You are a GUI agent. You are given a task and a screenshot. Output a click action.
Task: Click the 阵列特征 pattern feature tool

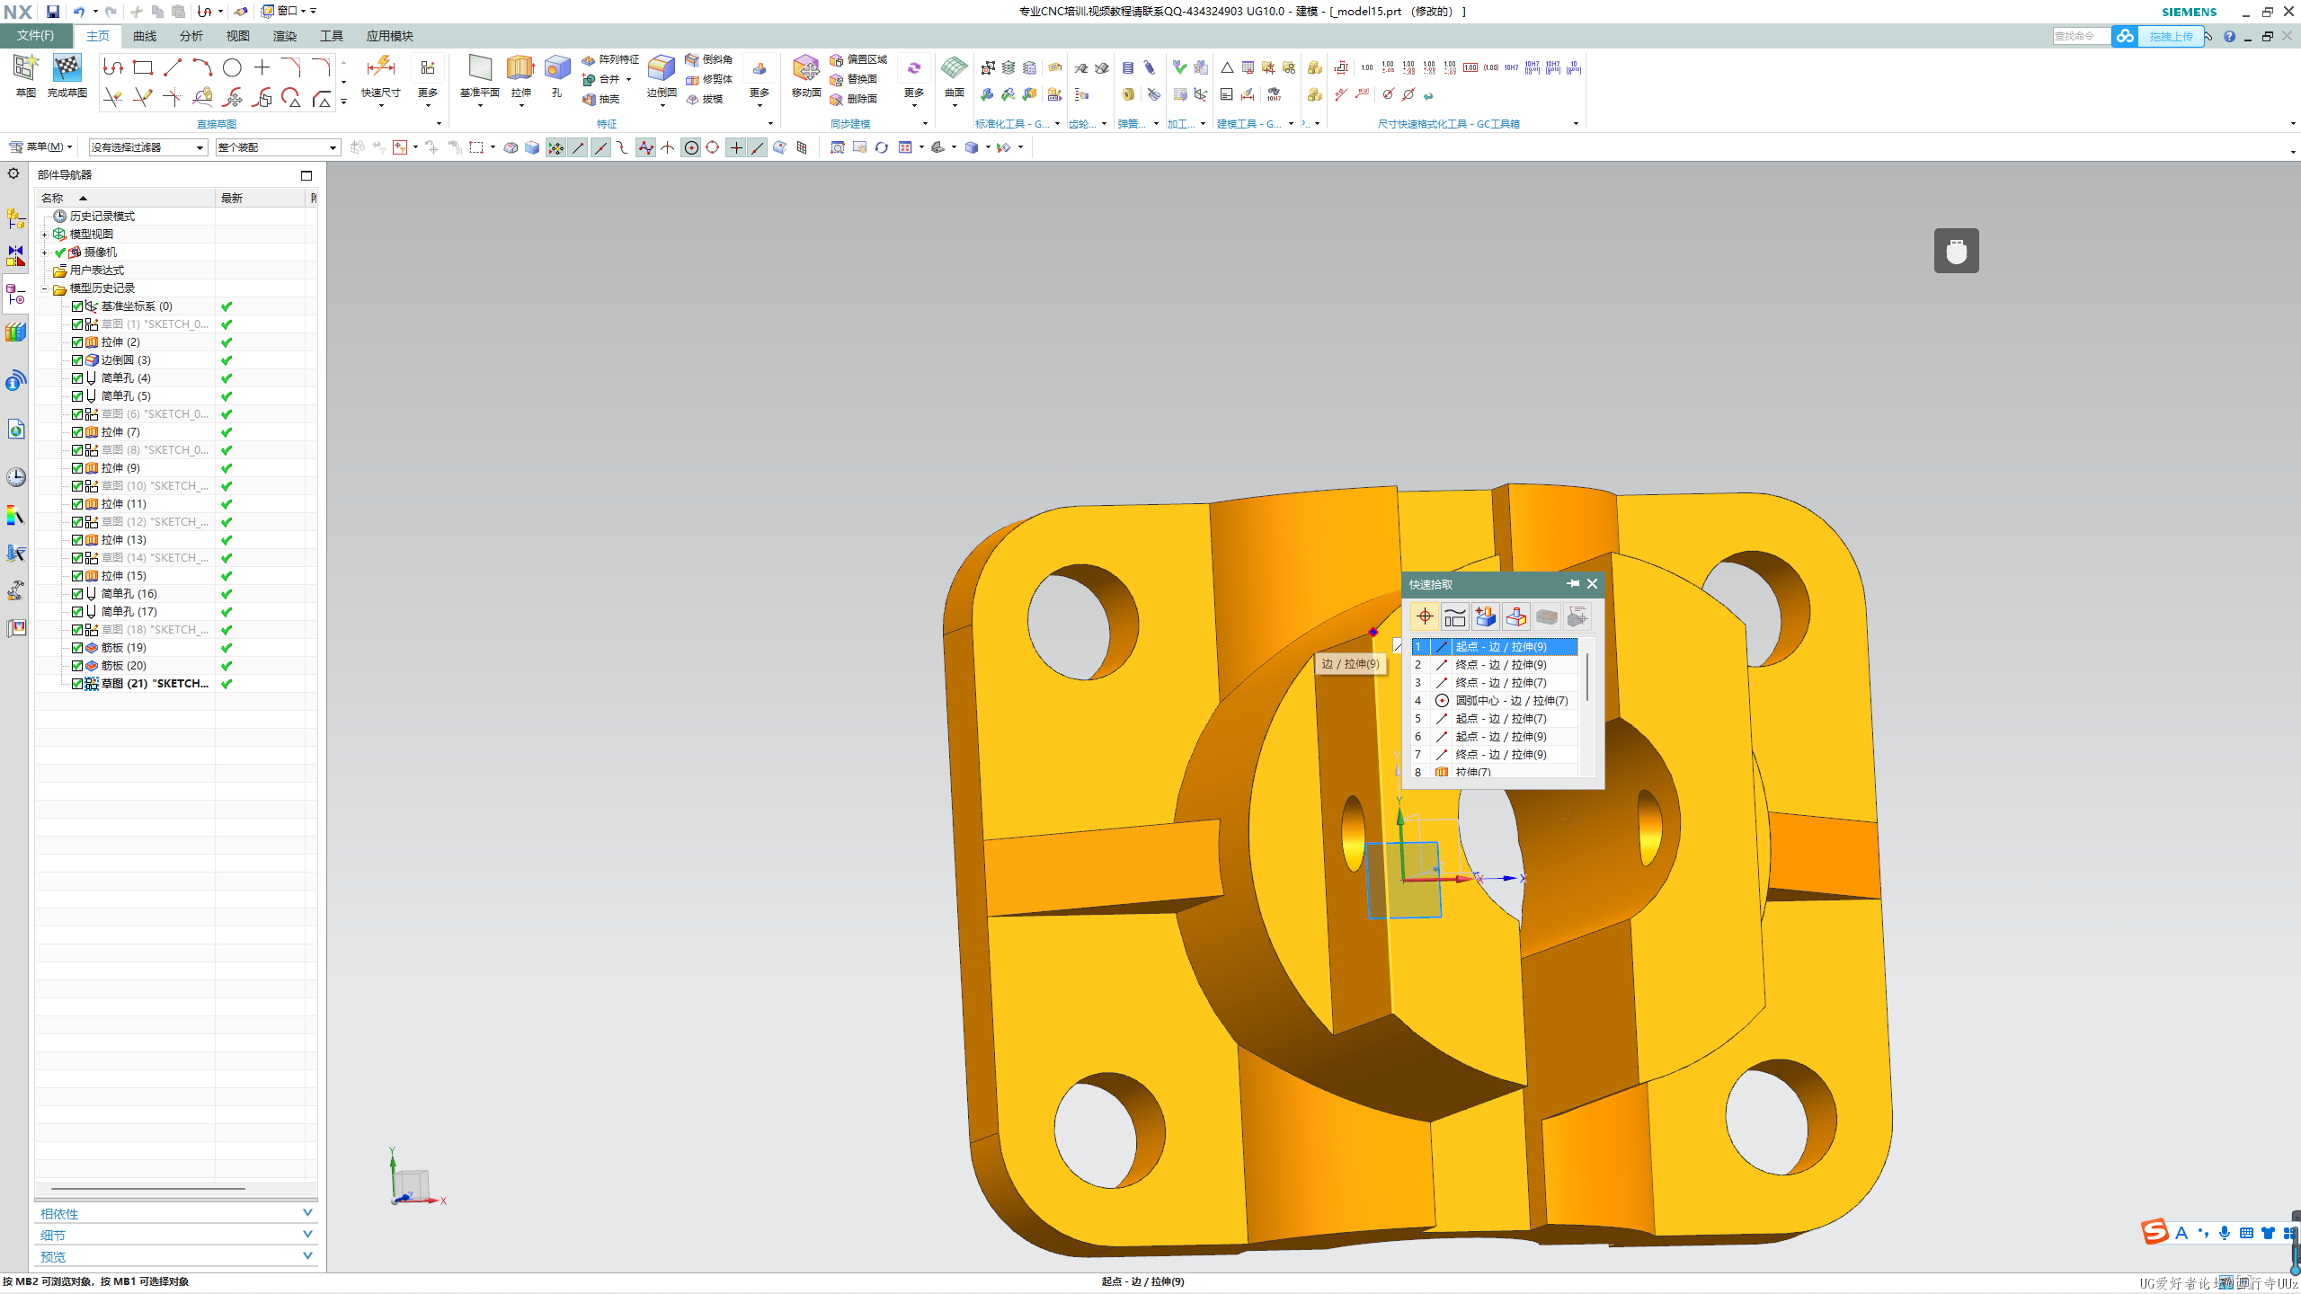[x=610, y=59]
